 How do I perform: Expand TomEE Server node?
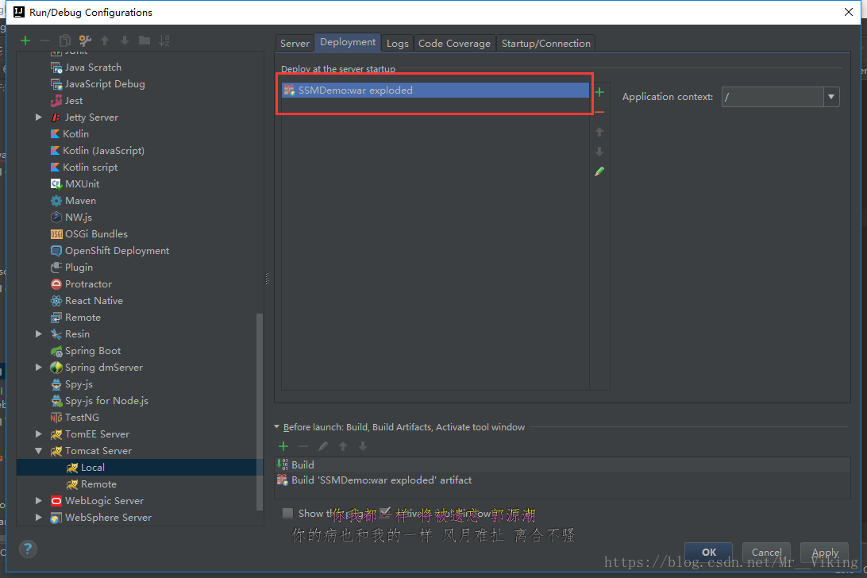point(38,434)
